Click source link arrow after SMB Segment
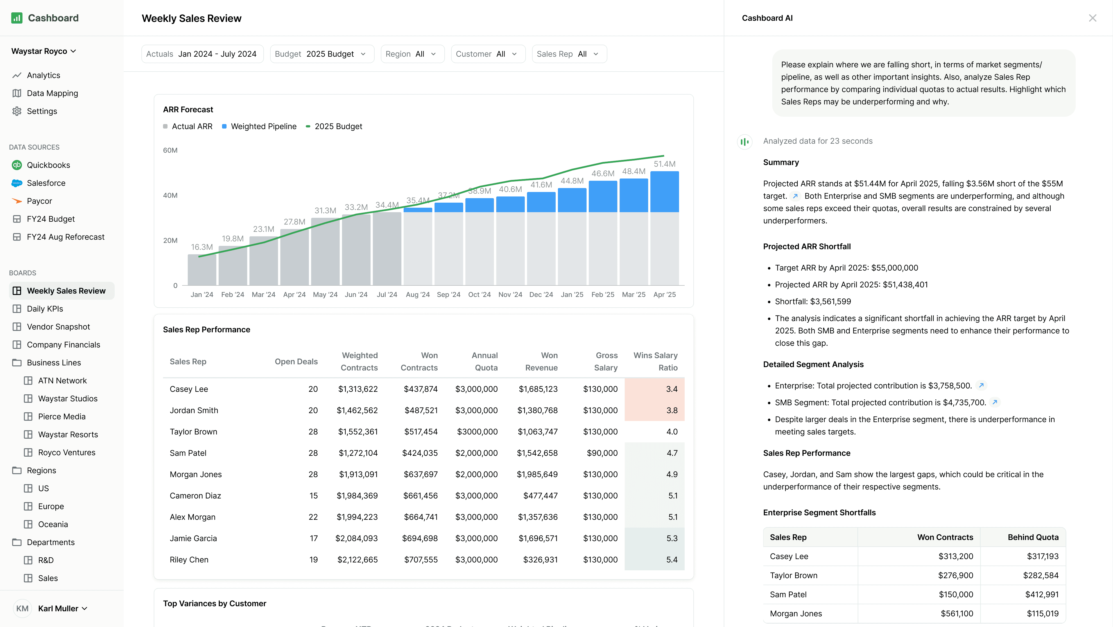 [995, 402]
